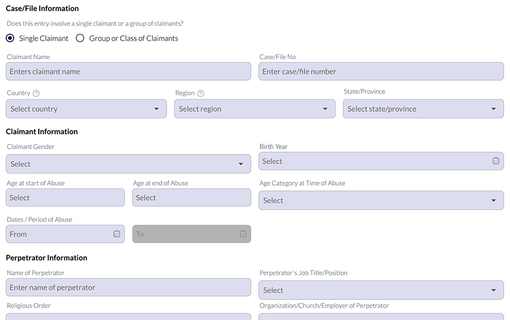Viewport: 510px width, 320px height.
Task: Click the help icon next to Region
Action: click(201, 93)
